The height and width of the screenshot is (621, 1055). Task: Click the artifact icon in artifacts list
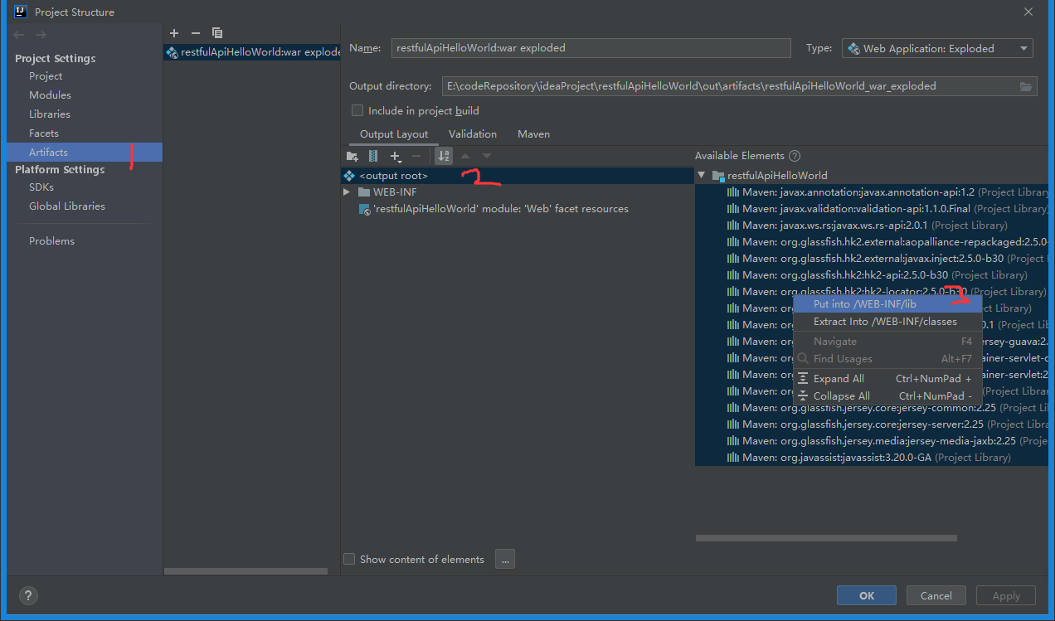coord(172,52)
